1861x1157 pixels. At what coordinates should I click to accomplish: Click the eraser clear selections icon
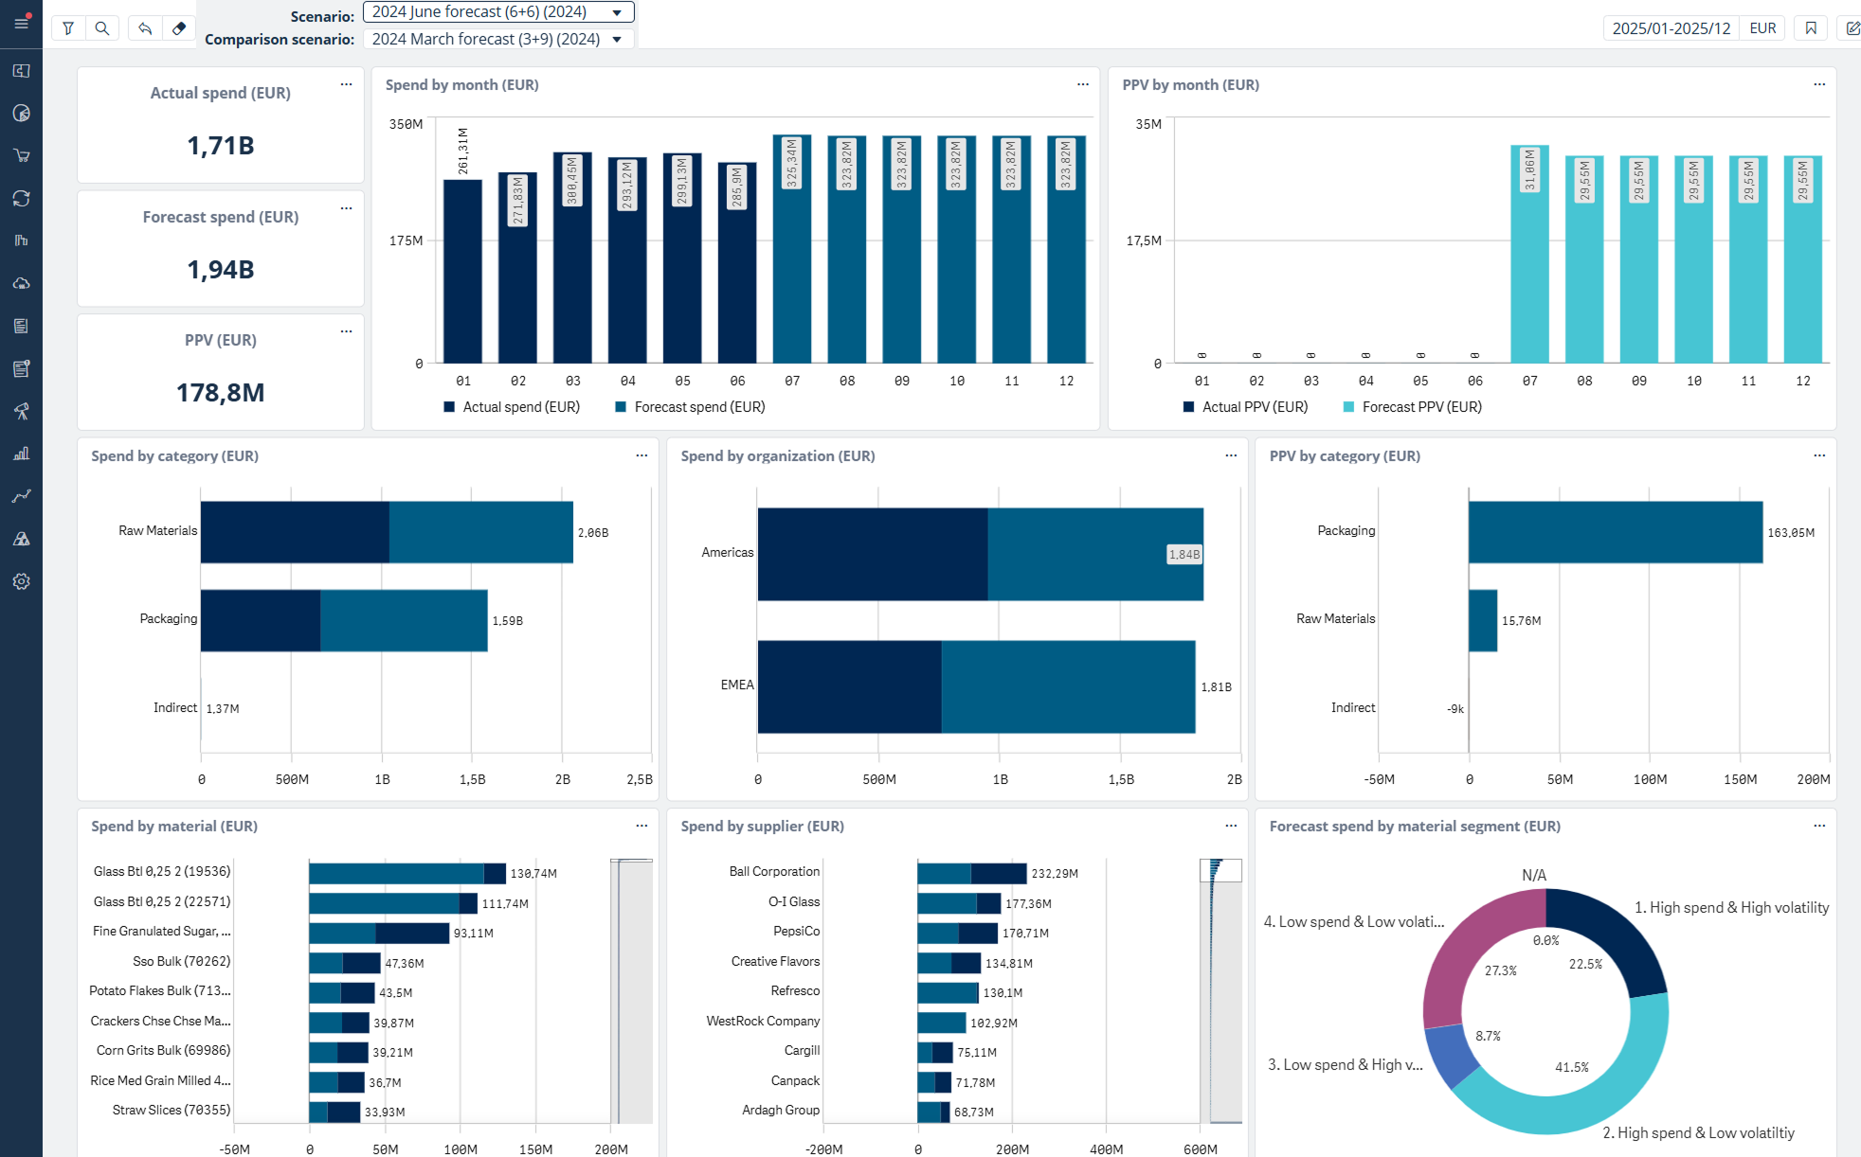tap(179, 28)
